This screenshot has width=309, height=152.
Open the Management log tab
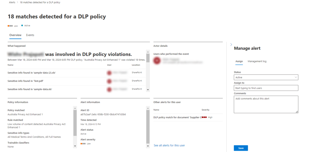(257, 61)
